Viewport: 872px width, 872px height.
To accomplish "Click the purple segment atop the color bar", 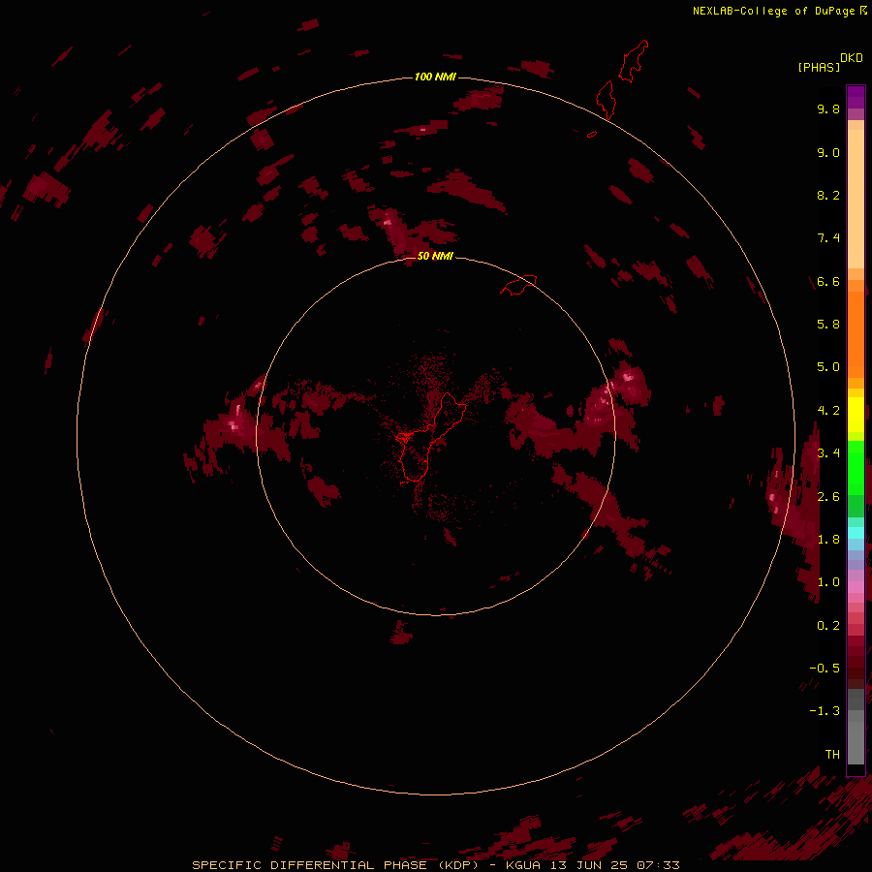I will tap(856, 97).
